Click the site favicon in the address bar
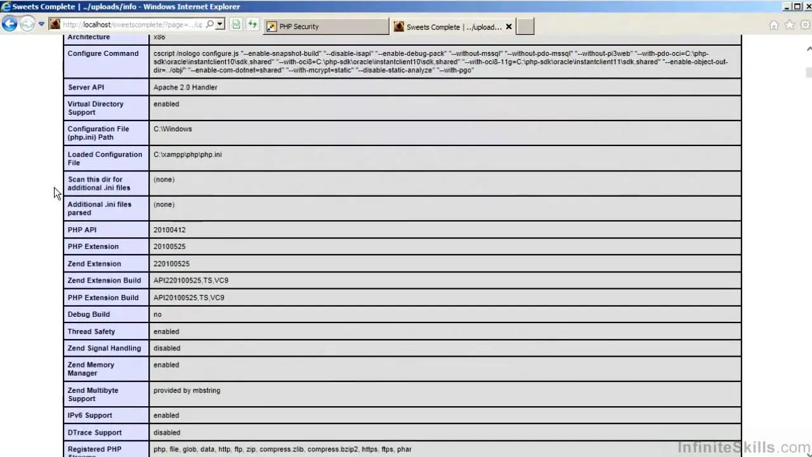The height and width of the screenshot is (457, 812). pyautogui.click(x=55, y=25)
